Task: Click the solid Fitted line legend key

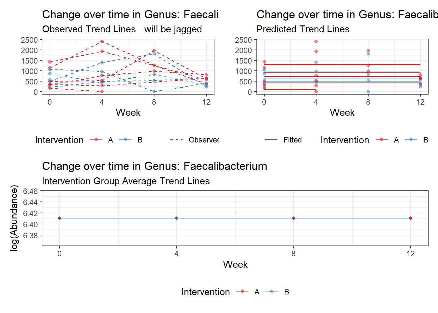Action: coord(271,140)
